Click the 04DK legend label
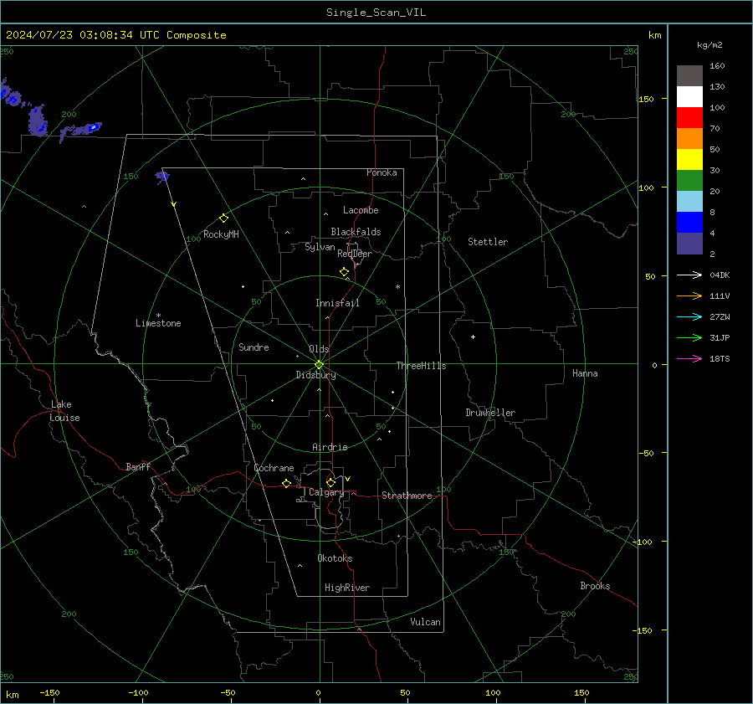Screen dimensions: 753x704 click(x=720, y=275)
